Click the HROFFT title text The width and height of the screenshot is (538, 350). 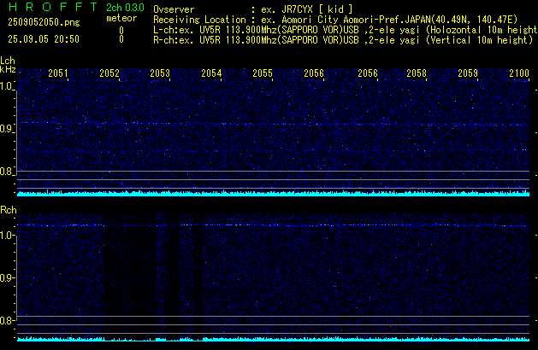(x=53, y=7)
